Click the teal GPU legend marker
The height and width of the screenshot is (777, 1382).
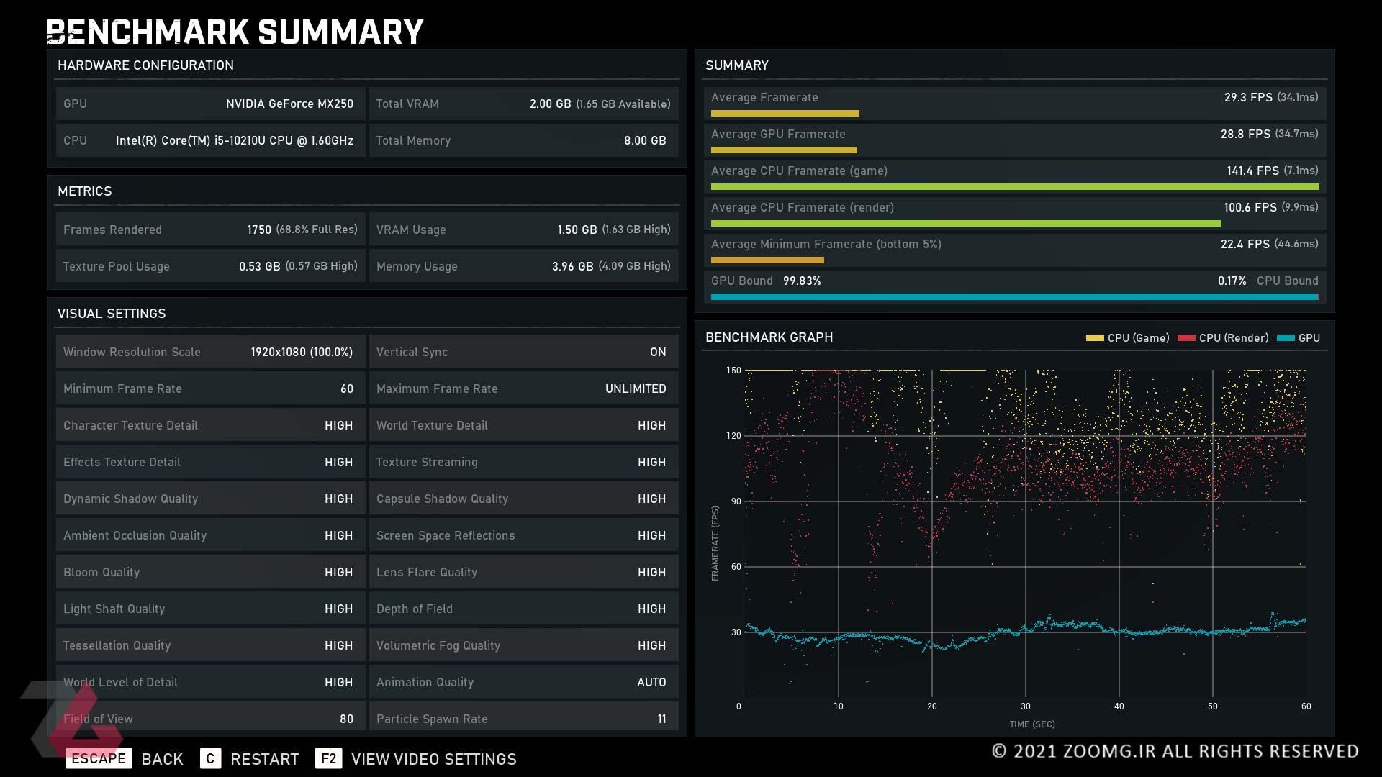(1286, 337)
